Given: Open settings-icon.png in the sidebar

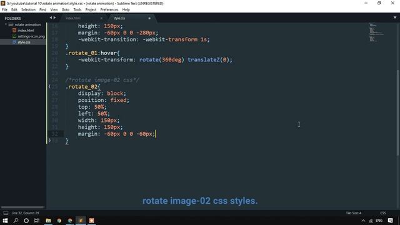Looking at the screenshot, I should [x=31, y=36].
